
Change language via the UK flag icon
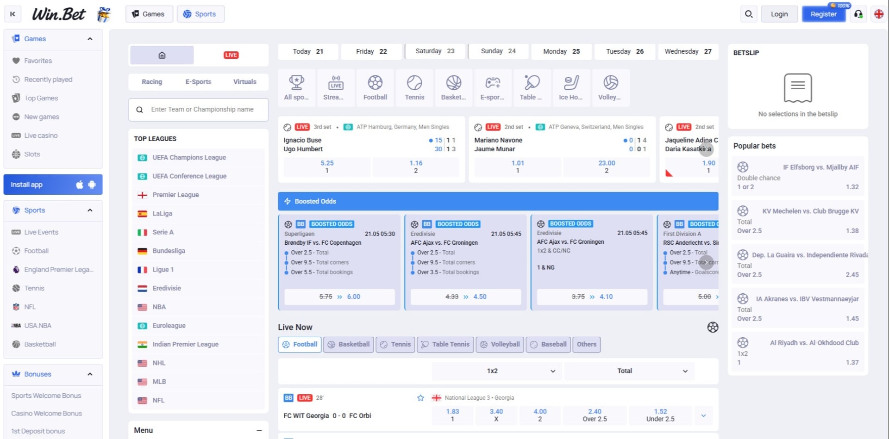click(x=879, y=14)
